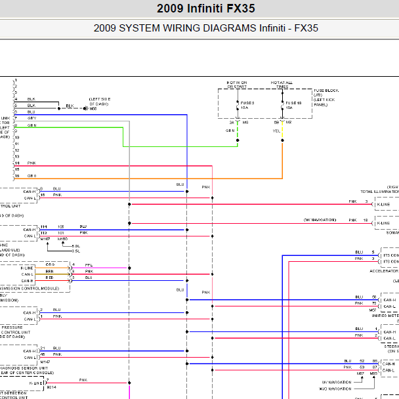Click connector label M107

pyautogui.click(x=45, y=239)
